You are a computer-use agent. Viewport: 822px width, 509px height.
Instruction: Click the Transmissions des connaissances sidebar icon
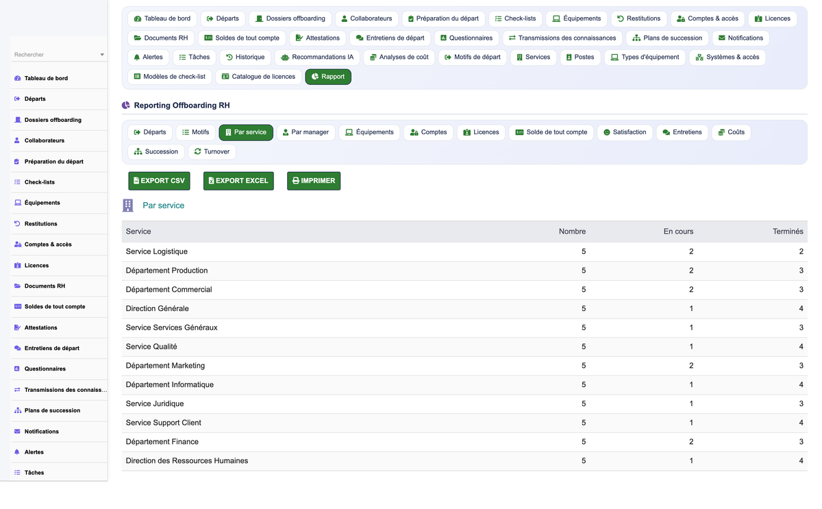coord(17,390)
